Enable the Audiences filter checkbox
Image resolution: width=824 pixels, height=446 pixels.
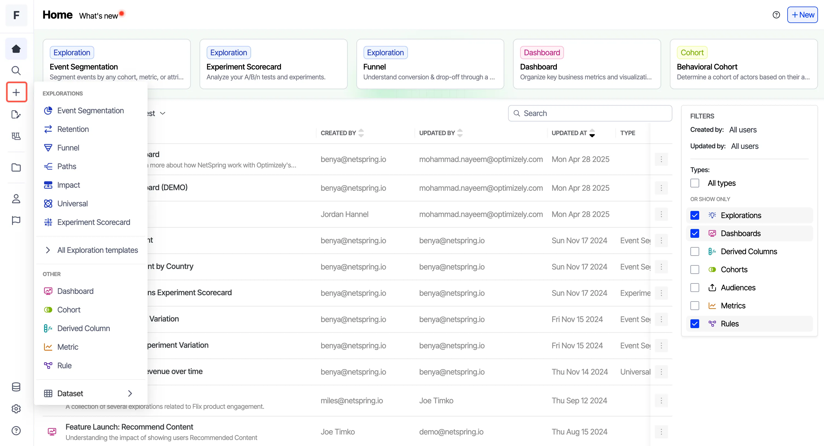pyautogui.click(x=695, y=288)
